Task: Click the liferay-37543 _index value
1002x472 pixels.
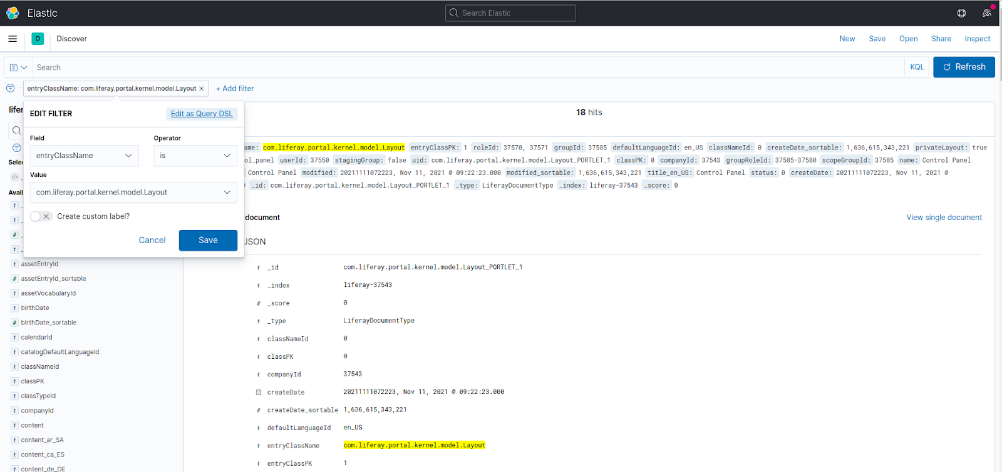Action: (368, 285)
